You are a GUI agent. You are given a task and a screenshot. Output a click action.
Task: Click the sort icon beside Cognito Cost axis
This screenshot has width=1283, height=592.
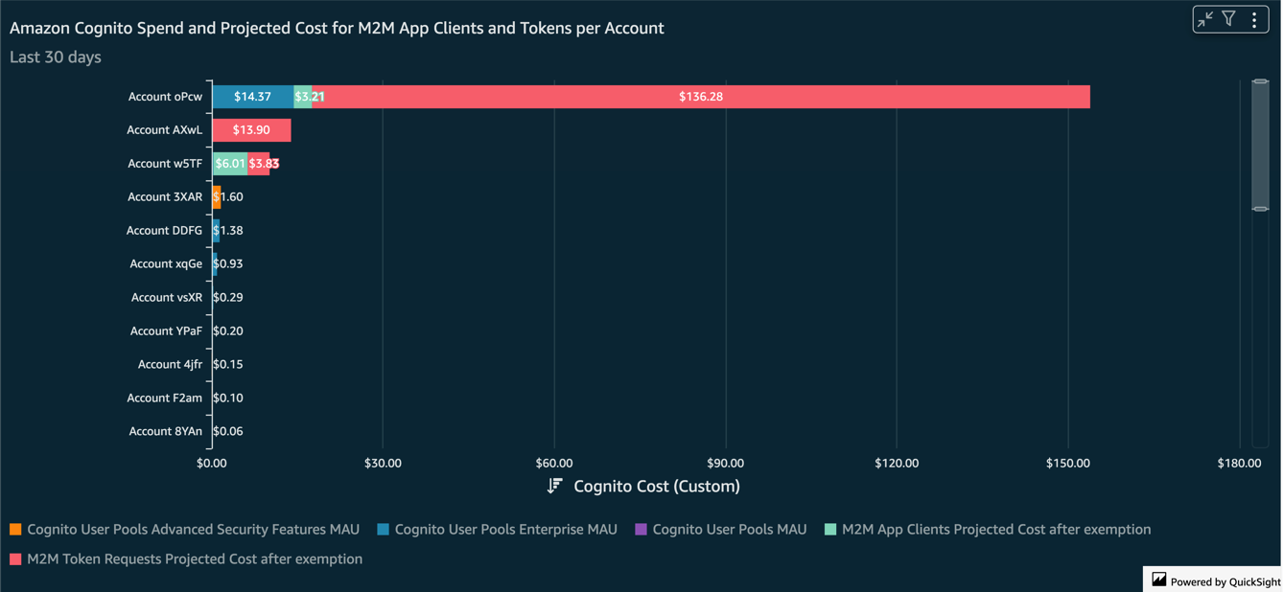click(x=554, y=486)
